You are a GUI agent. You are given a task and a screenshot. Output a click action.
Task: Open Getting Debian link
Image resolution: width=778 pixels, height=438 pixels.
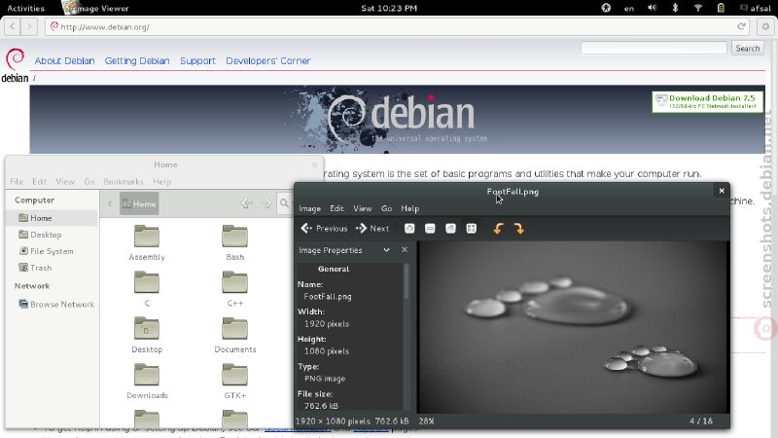[x=137, y=60]
